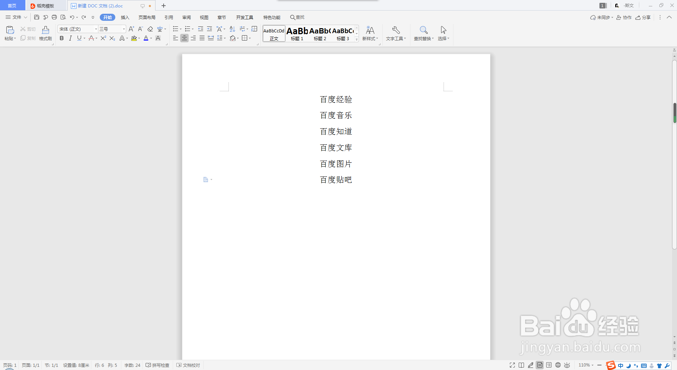Screen dimensions: 677x370
Task: Expand line spacing dropdown
Action: click(225, 38)
